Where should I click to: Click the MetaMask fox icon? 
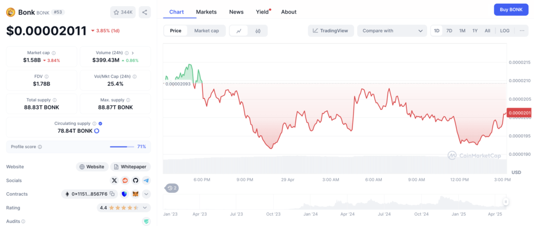[136, 194]
